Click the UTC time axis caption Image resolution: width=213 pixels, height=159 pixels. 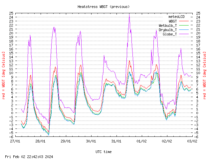(x=104, y=152)
